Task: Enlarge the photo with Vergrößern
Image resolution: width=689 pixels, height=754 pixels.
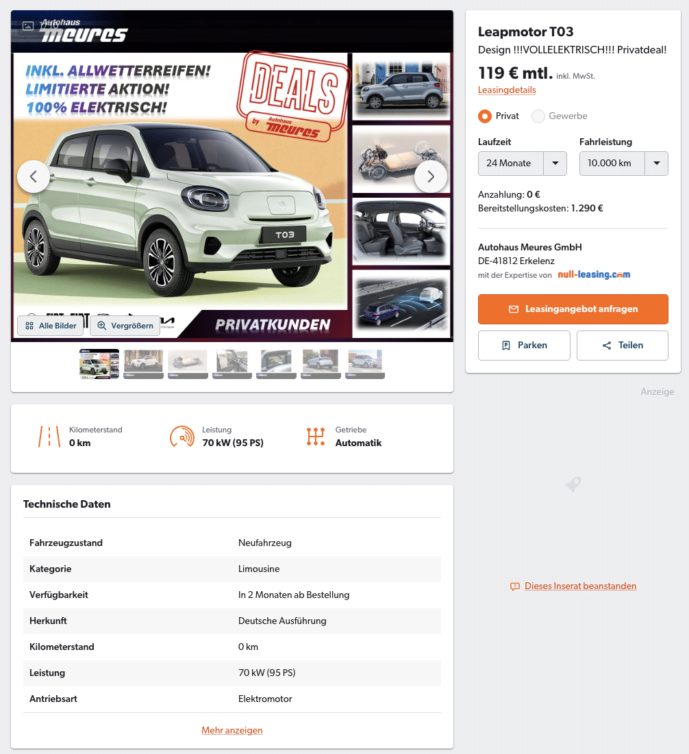Action: coord(125,326)
